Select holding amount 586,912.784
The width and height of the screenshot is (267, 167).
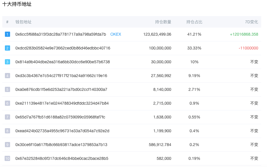coord(160,145)
